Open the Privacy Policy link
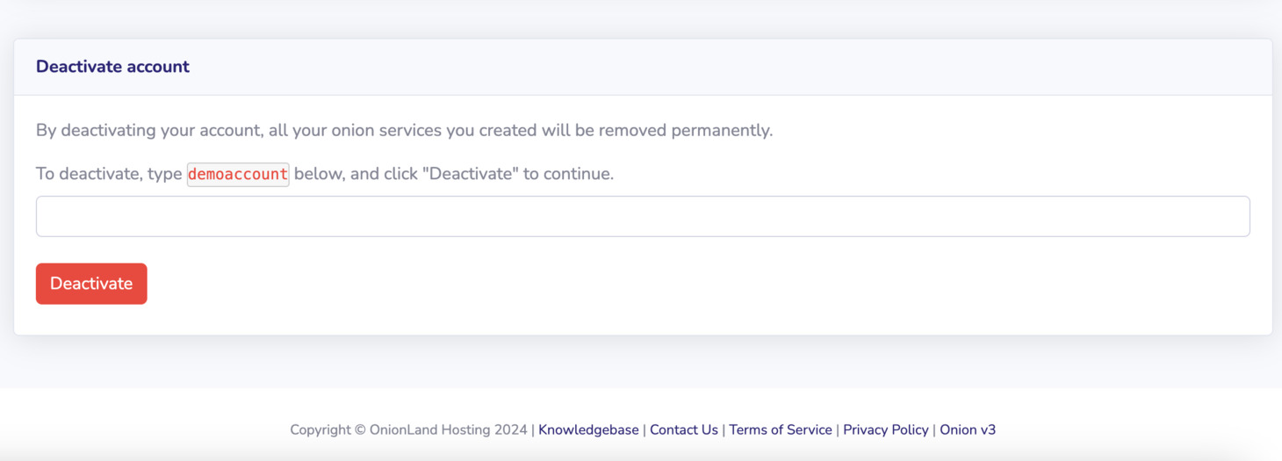This screenshot has width=1282, height=461. 886,429
